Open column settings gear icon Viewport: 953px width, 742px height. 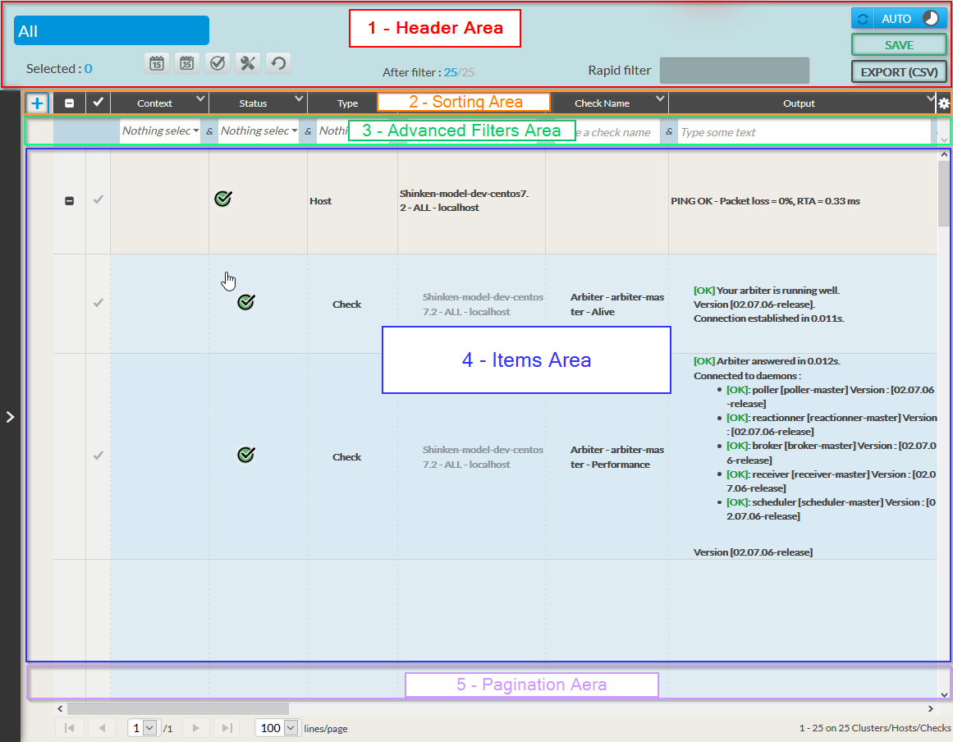click(x=944, y=103)
